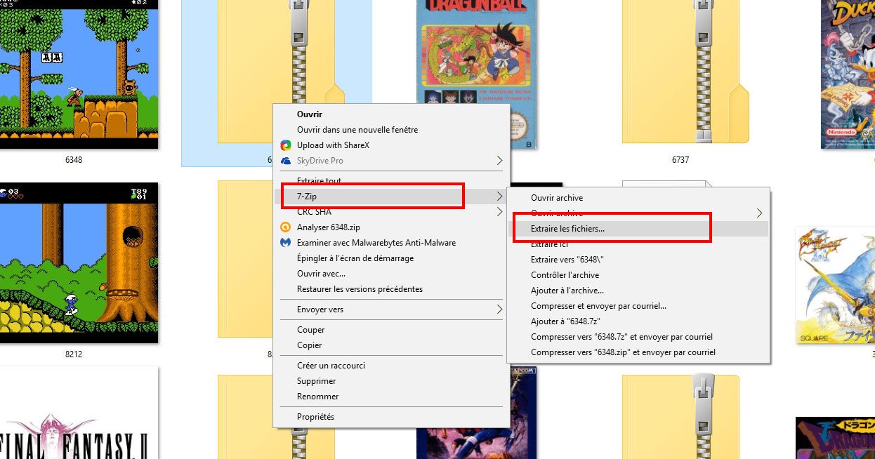Expand the Envoyer vers submenu
This screenshot has height=459, width=875.
(x=499, y=310)
